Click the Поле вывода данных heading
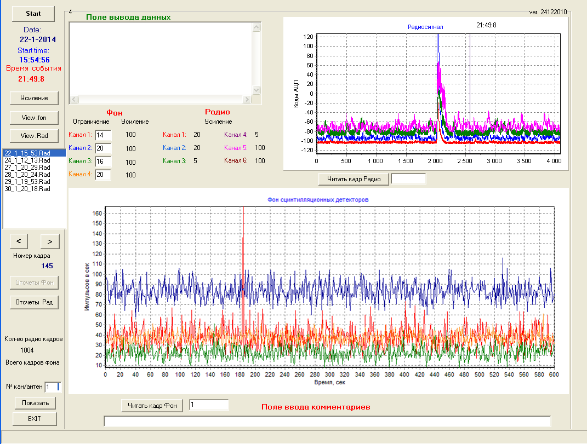The width and height of the screenshot is (587, 444). [x=128, y=17]
